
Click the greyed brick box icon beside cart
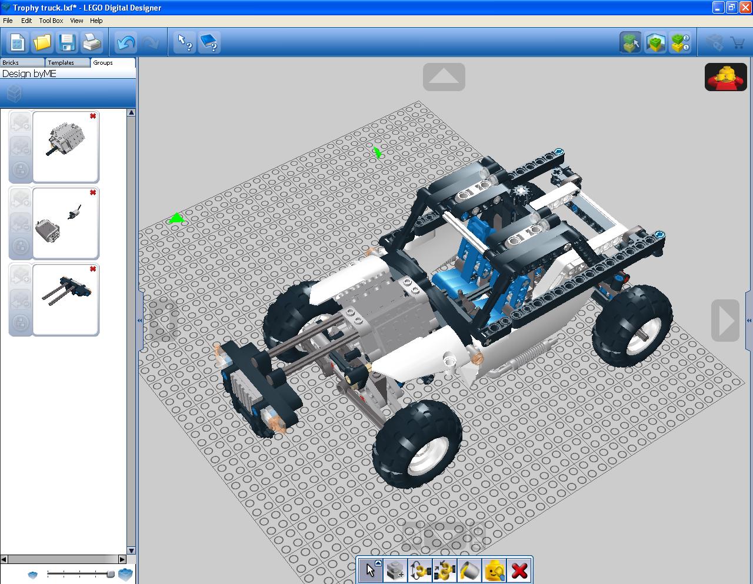(x=714, y=42)
